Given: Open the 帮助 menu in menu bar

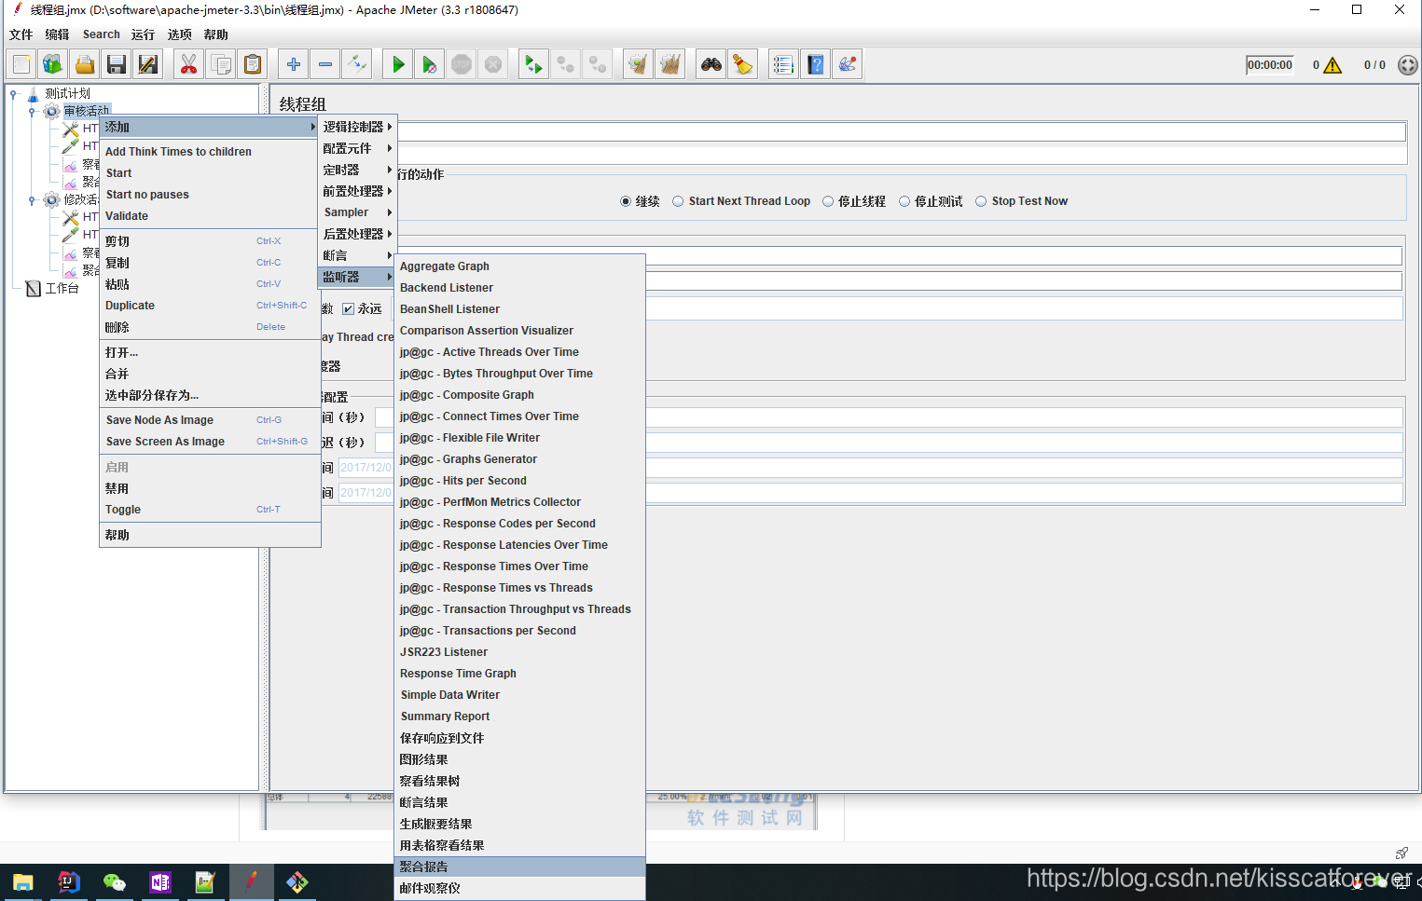Looking at the screenshot, I should coord(215,34).
